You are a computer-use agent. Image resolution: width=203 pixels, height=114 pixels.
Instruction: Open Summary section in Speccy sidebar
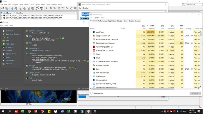point(9,31)
